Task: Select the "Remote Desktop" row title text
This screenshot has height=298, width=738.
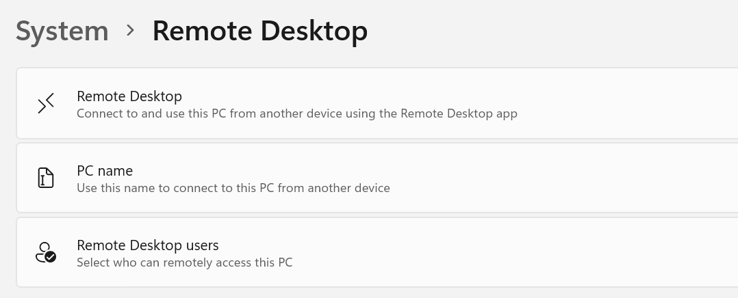Action: [x=129, y=96]
